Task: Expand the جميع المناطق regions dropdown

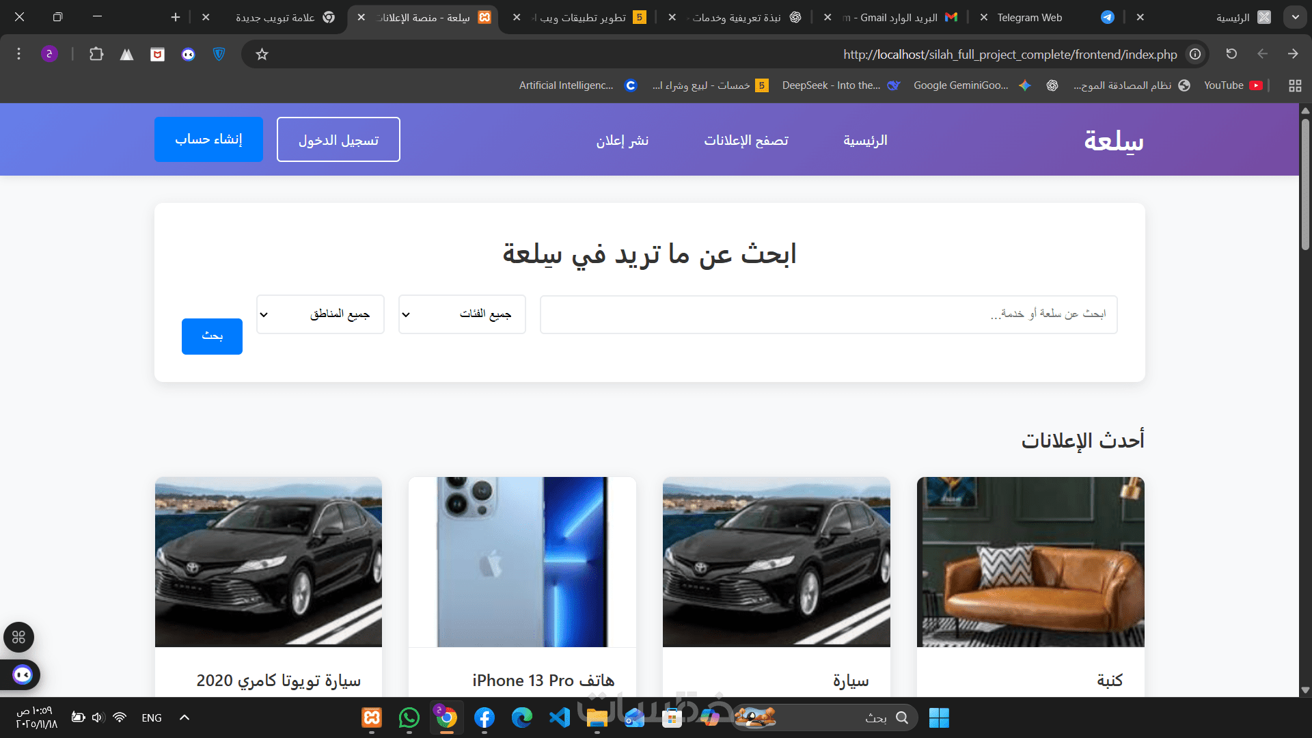Action: click(320, 314)
